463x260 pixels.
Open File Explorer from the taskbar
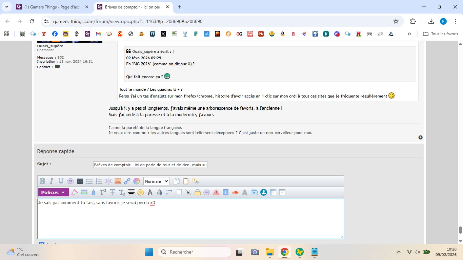[x=270, y=252]
